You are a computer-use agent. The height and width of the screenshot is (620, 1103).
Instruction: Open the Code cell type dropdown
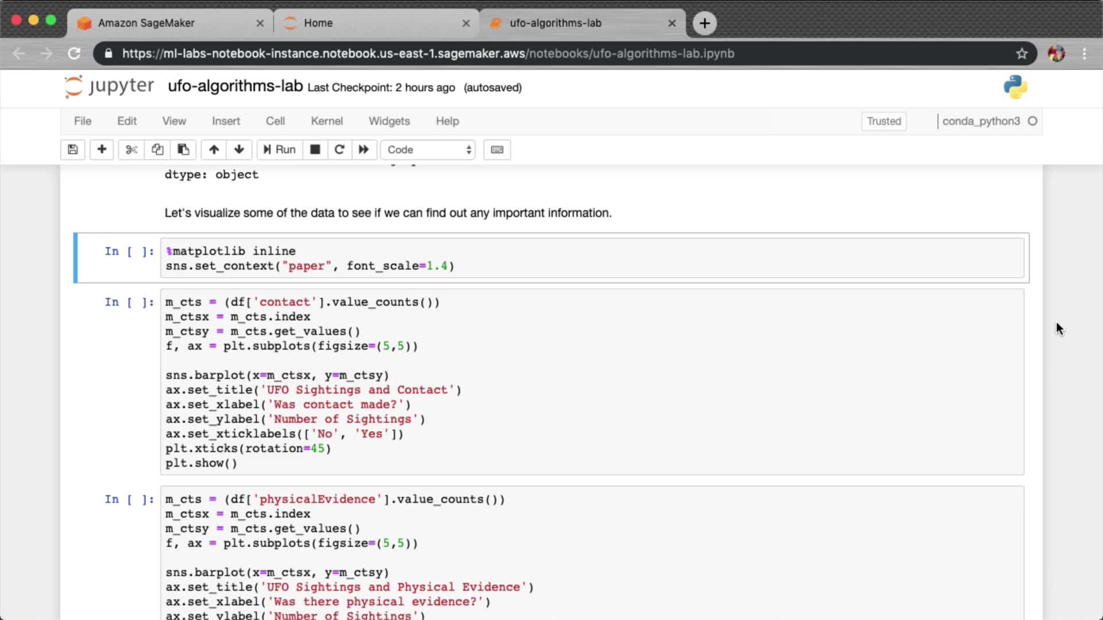click(429, 150)
